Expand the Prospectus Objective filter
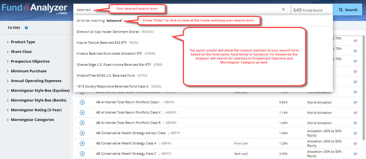This screenshot has height=159, width=366. 30,61
